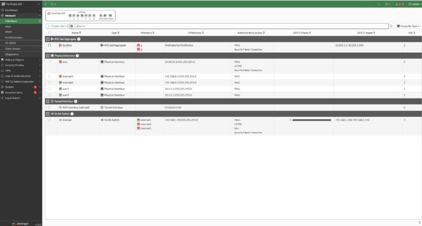Click info icon next to 802.3ad Aggregate header
This screenshot has height=226, width=422.
coord(79,39)
